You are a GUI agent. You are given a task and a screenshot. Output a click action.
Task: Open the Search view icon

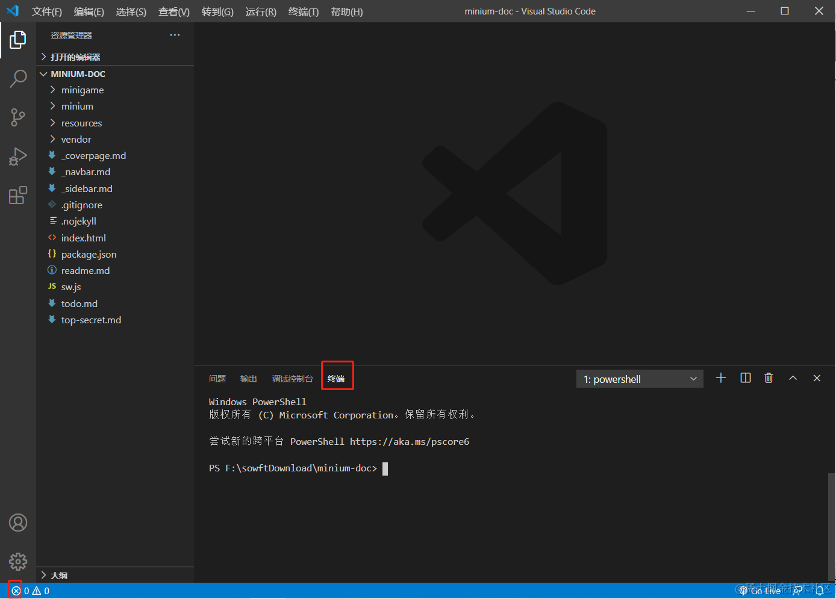(x=18, y=78)
